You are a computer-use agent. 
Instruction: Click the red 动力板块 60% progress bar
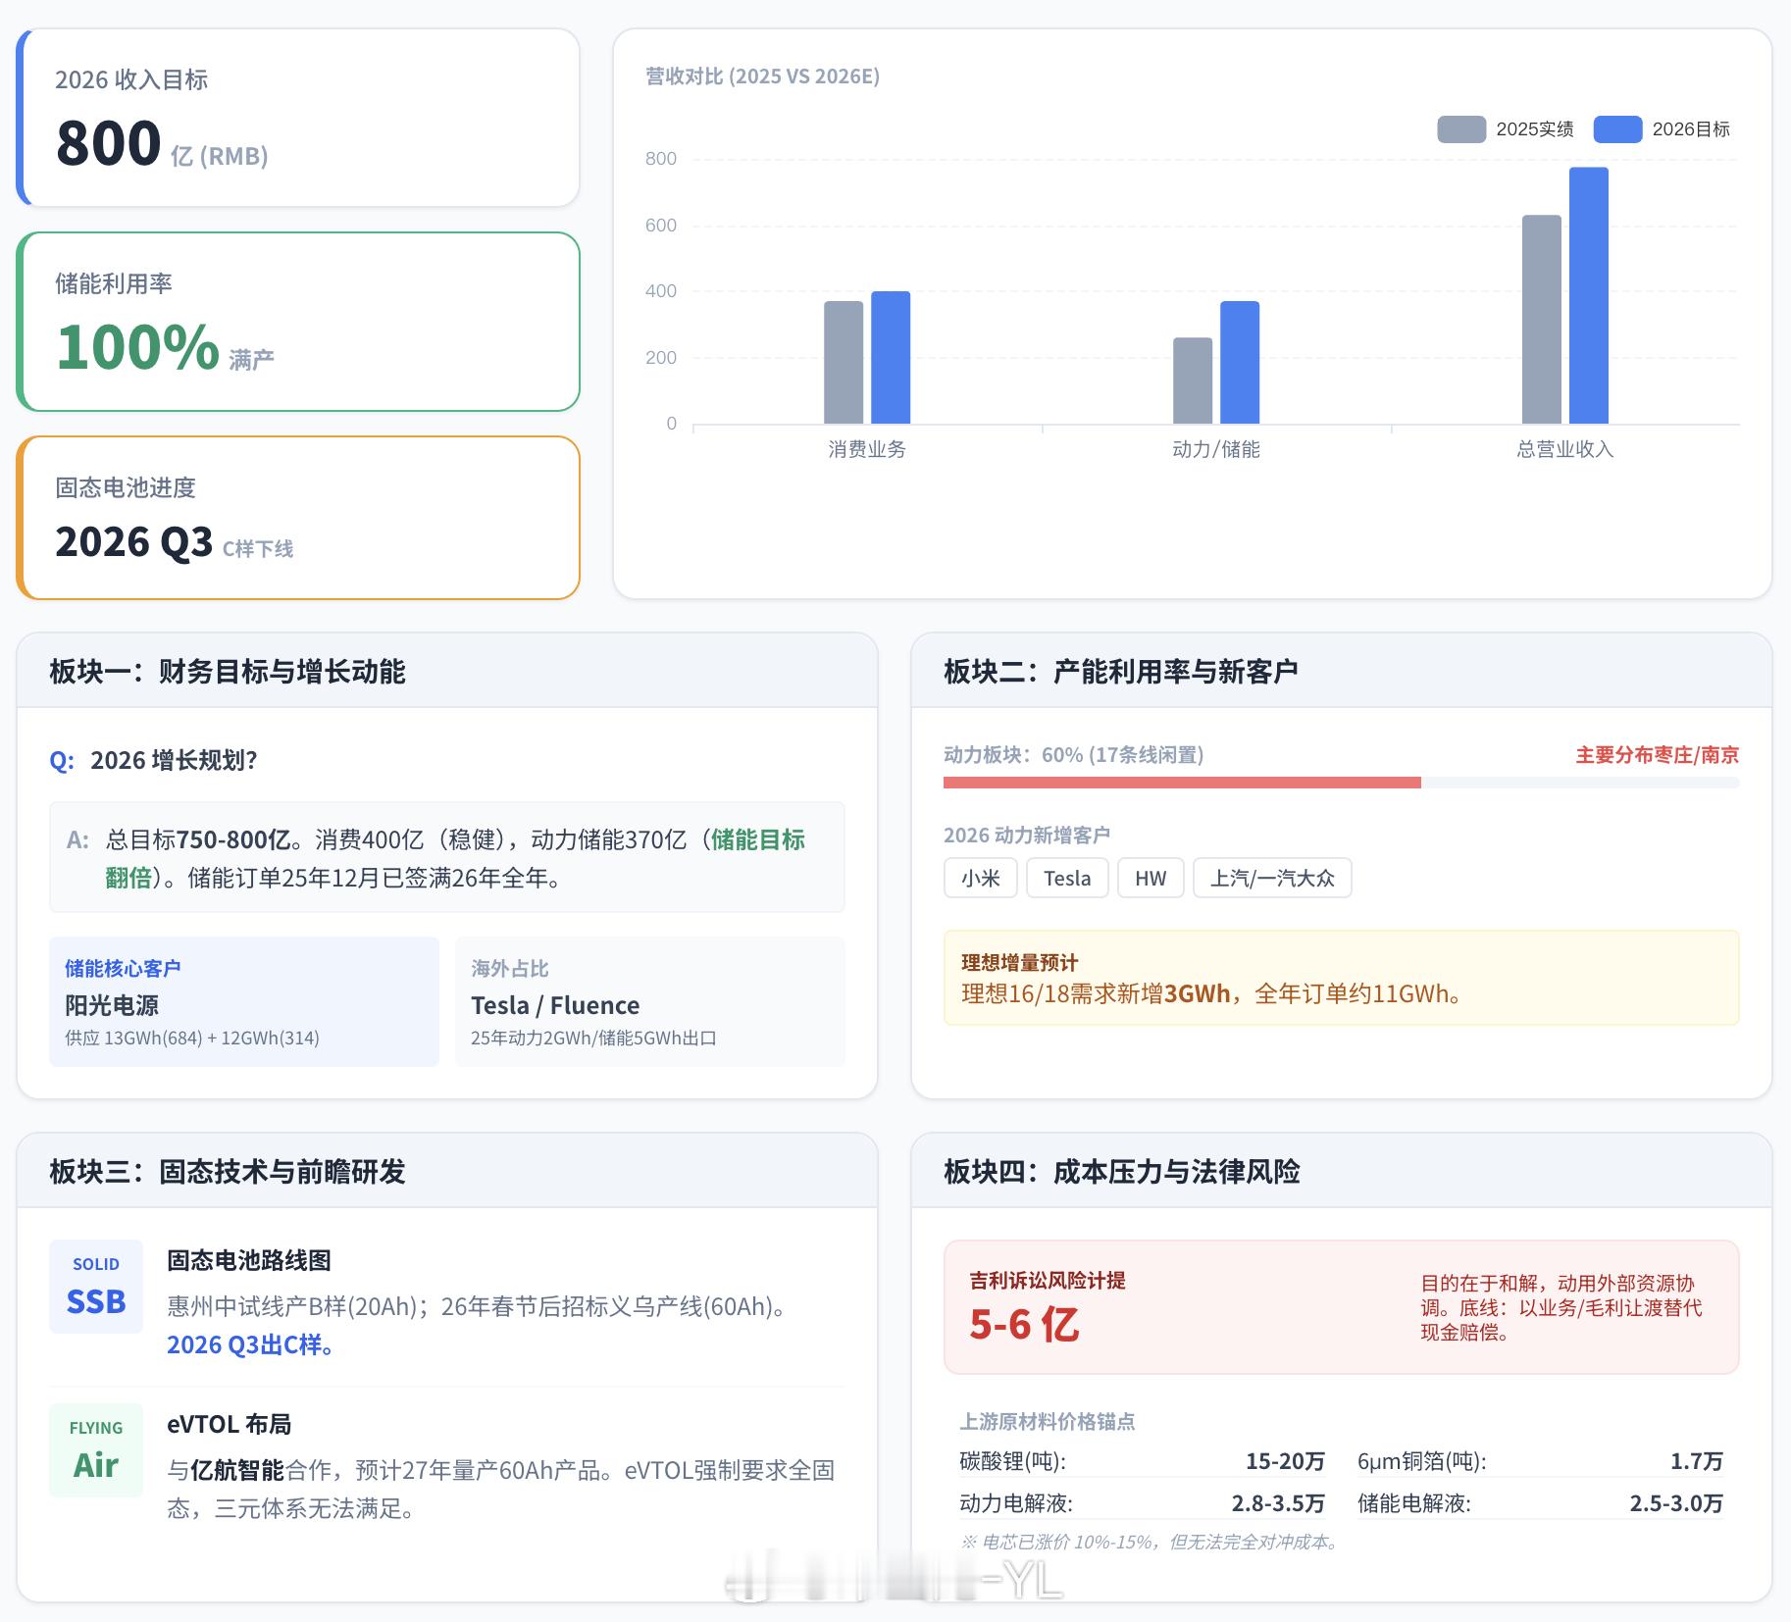[1182, 783]
